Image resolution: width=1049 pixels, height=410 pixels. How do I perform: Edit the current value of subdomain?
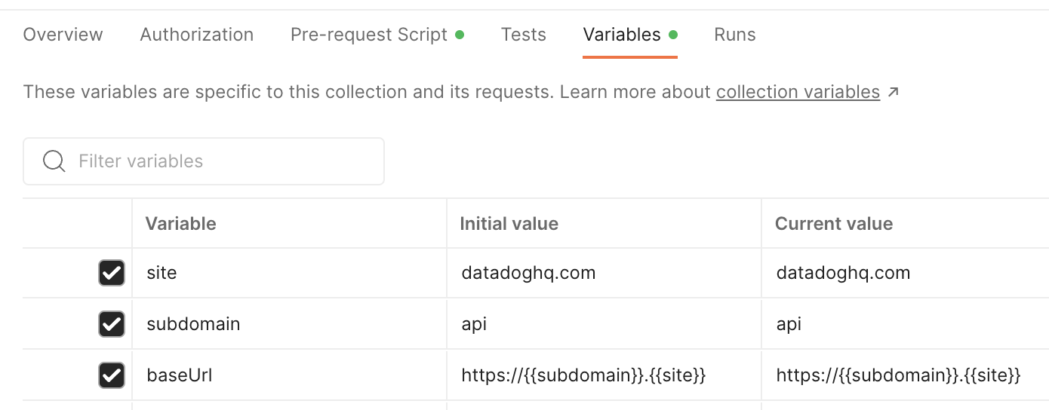click(905, 324)
